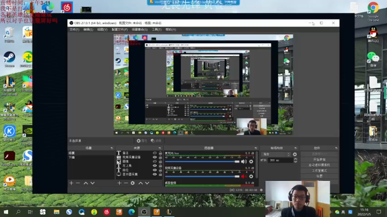Pop out the 场景 dock panel
The height and width of the screenshot is (217, 387).
pyautogui.click(x=112, y=148)
